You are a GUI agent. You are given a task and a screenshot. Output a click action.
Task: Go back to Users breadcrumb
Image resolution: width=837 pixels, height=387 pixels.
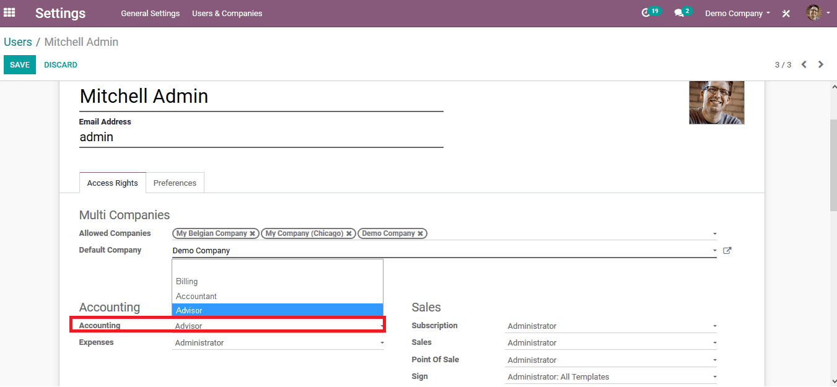[18, 42]
